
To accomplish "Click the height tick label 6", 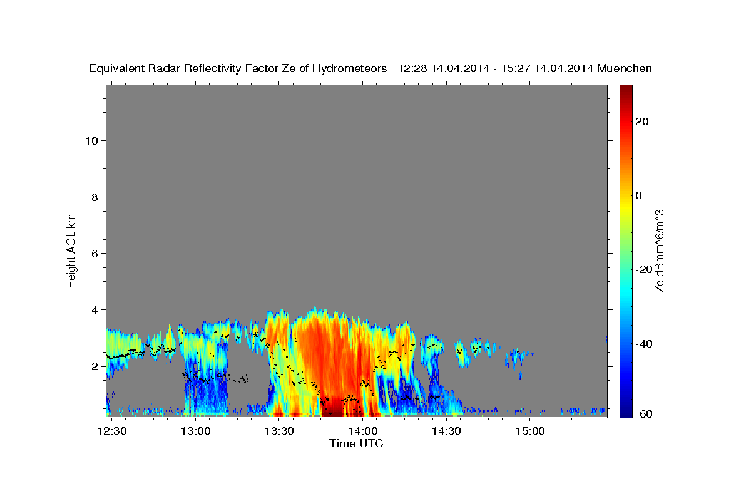I will pyautogui.click(x=96, y=253).
